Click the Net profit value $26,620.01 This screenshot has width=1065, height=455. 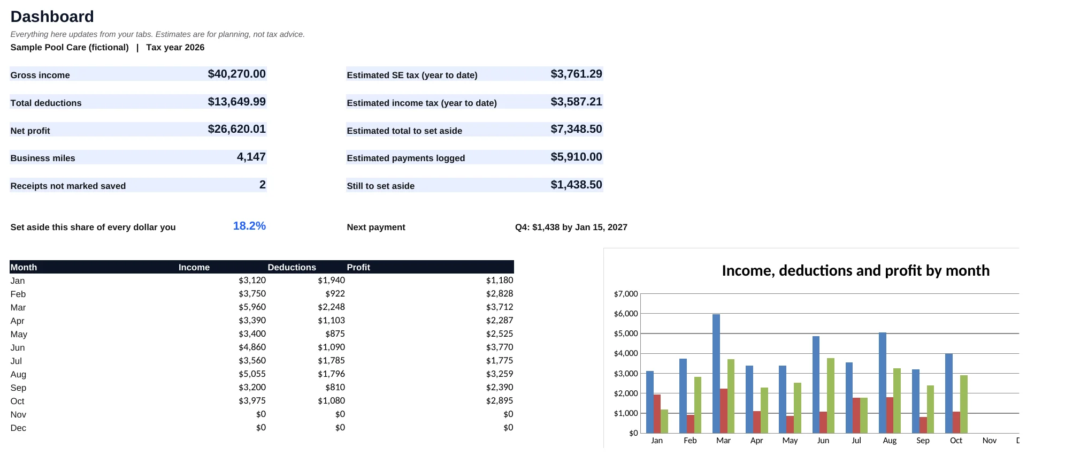click(x=236, y=129)
